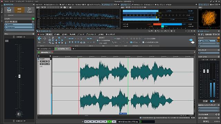This screenshot has height=124, width=221.
Task: Jump to start with first transport button
Action: point(86,122)
